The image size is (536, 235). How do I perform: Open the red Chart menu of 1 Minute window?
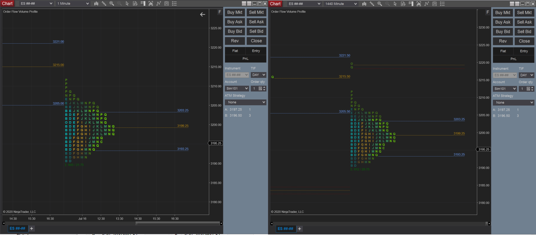click(8, 4)
